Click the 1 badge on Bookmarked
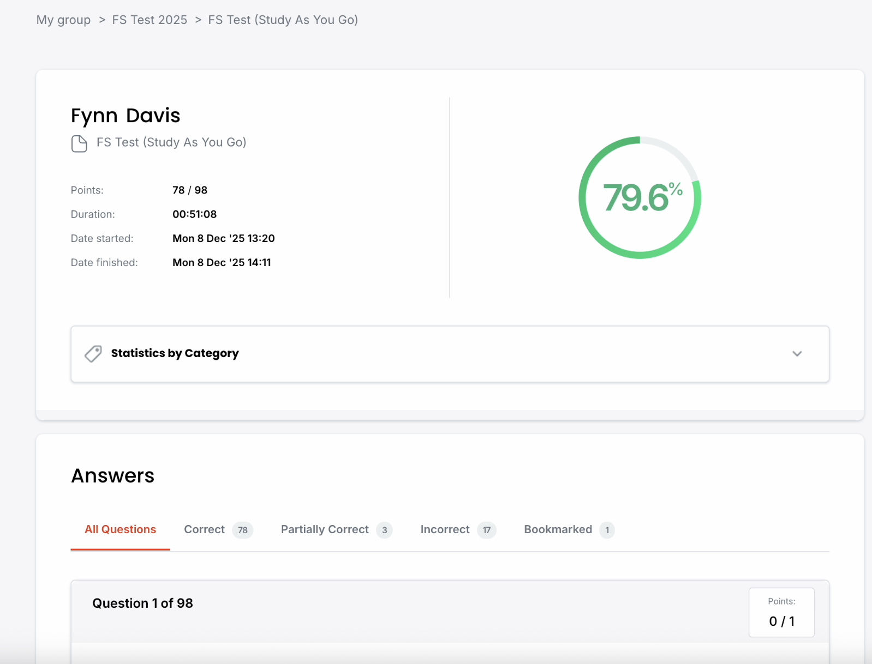The image size is (872, 664). point(607,530)
